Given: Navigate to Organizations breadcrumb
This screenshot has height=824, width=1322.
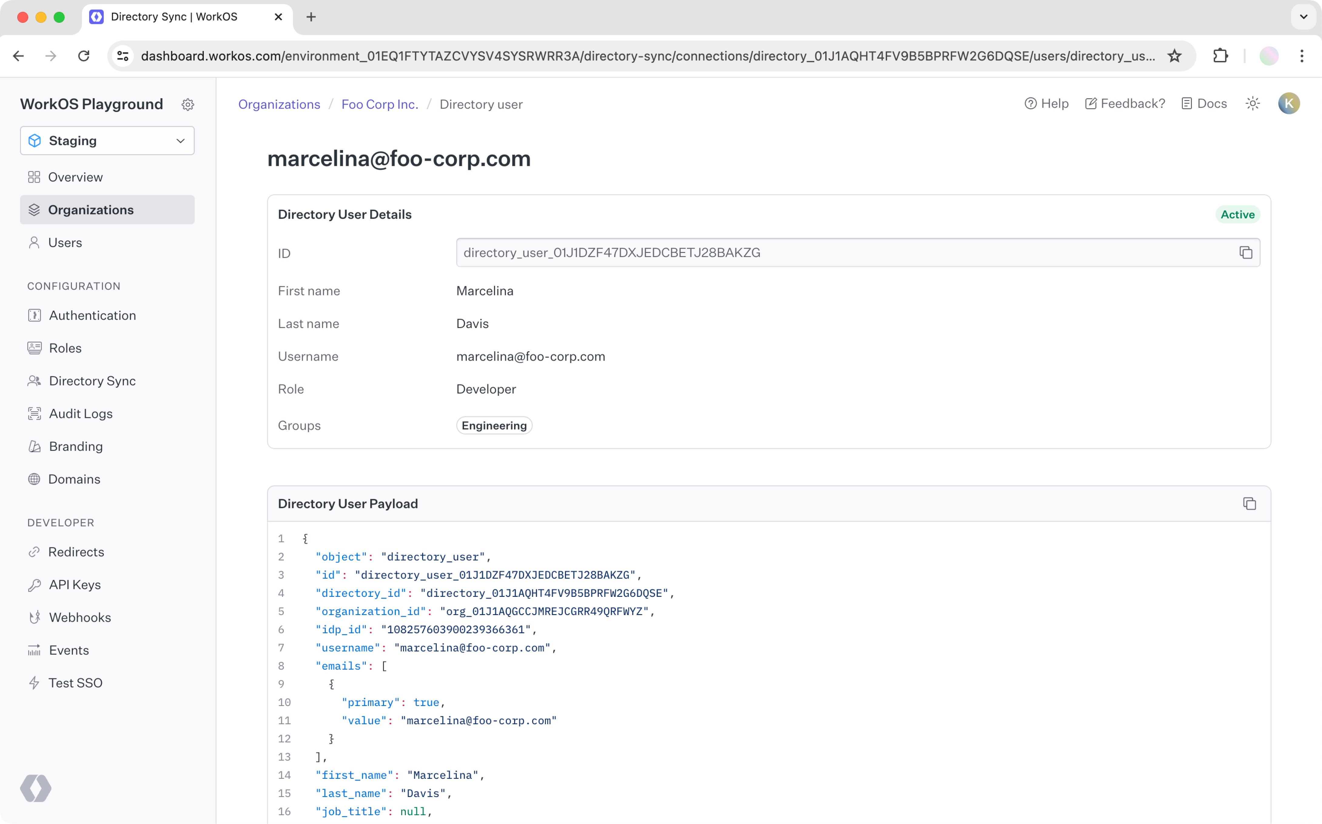Looking at the screenshot, I should [x=279, y=104].
